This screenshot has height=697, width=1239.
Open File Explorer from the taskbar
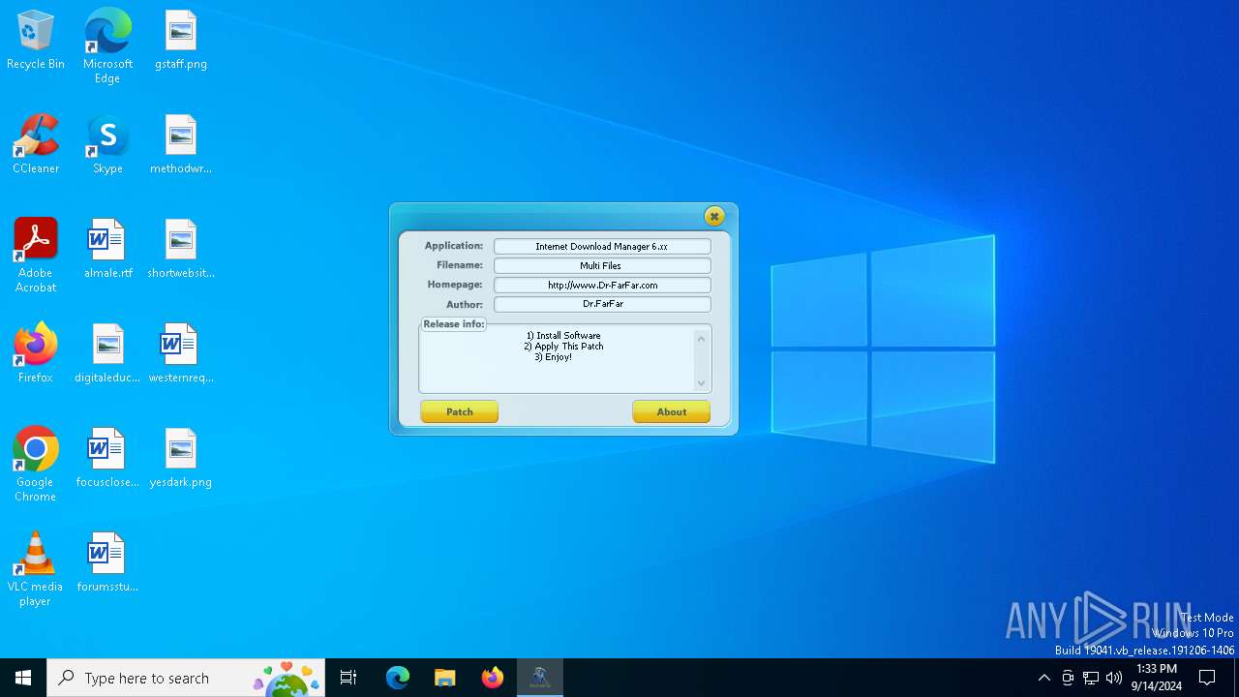tap(445, 678)
